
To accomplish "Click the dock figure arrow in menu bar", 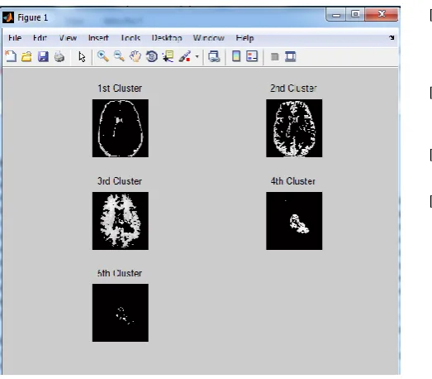I will (392, 37).
